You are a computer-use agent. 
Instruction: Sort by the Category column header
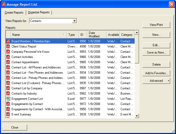coord(127,35)
